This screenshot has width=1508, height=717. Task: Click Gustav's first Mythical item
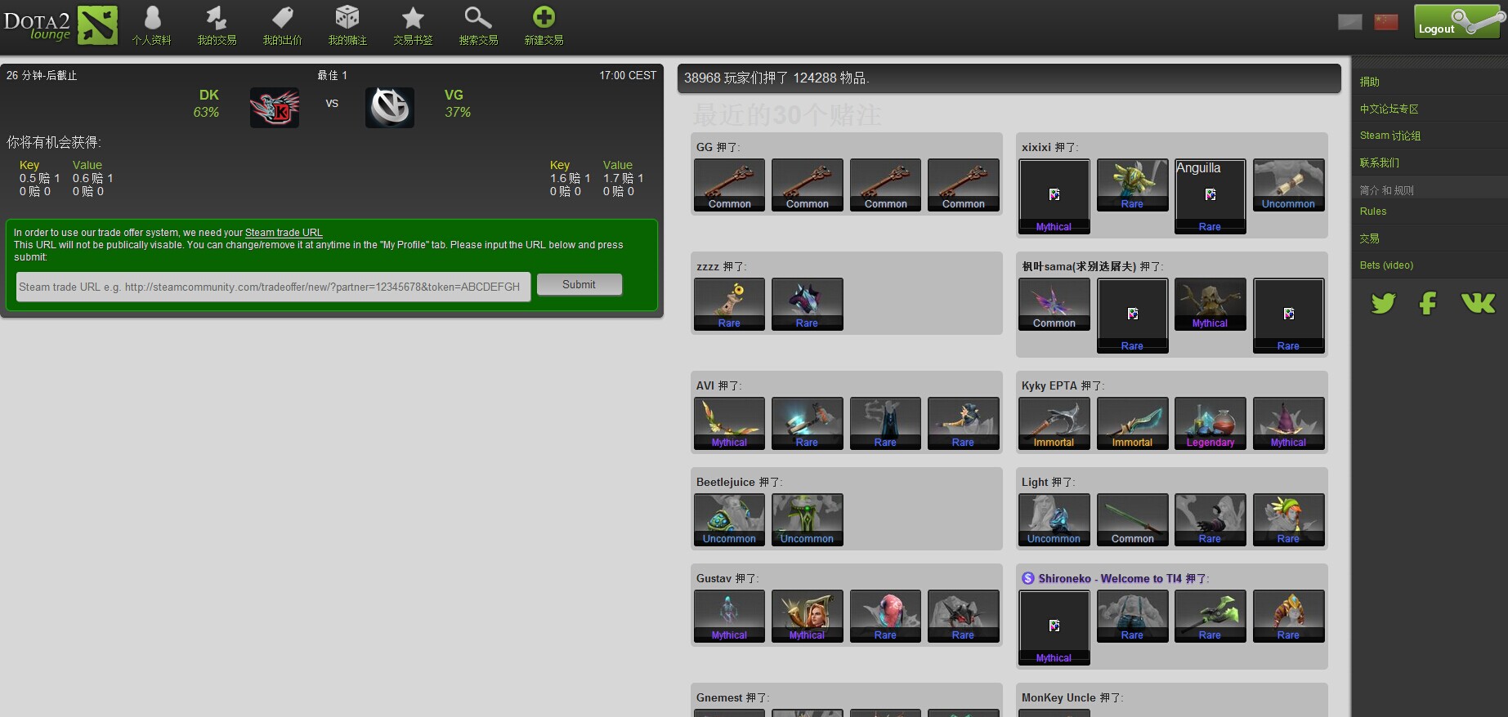pos(729,617)
